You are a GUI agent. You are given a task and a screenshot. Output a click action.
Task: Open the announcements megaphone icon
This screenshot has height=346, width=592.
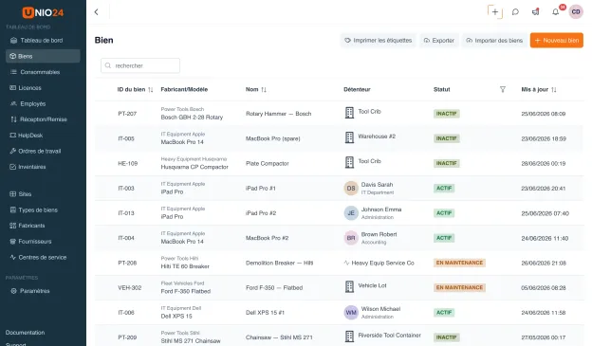(535, 12)
